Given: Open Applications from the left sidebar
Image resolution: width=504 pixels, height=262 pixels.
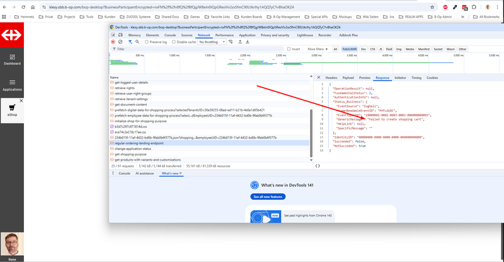Looking at the screenshot, I should pos(12,84).
